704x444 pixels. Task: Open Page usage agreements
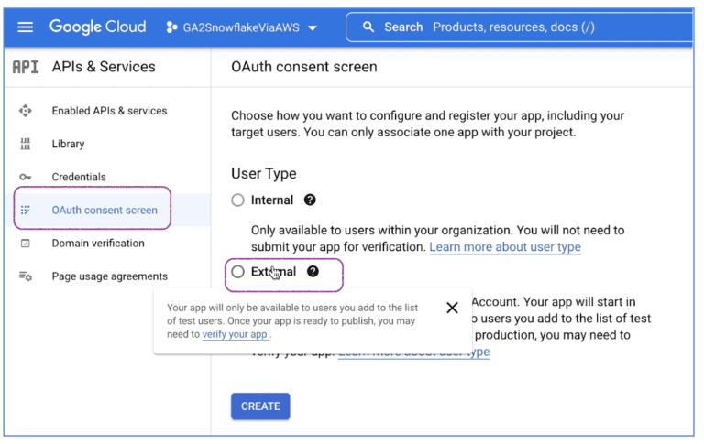[110, 276]
